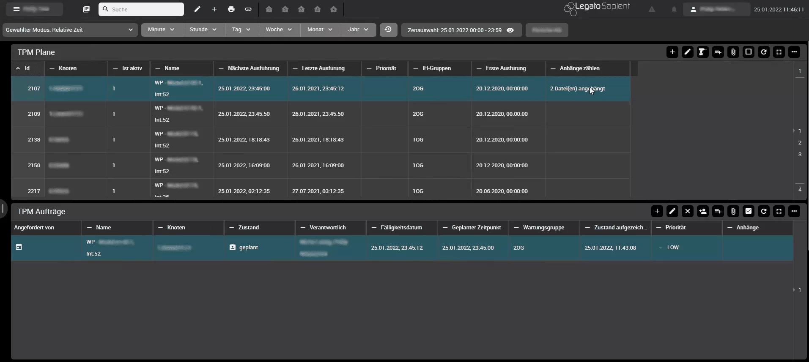Expand the Stunde time dropdown
The height and width of the screenshot is (362, 809).
click(x=203, y=30)
